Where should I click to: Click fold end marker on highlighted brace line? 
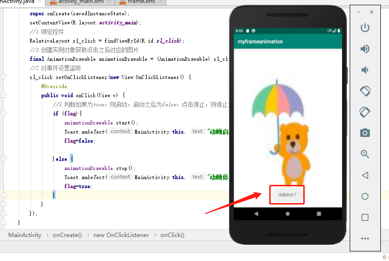(3, 195)
